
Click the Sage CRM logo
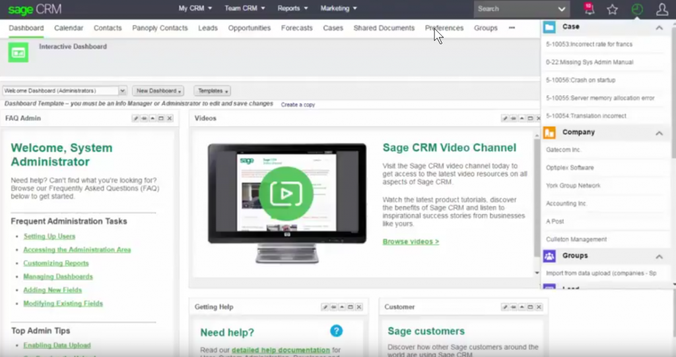(34, 9)
